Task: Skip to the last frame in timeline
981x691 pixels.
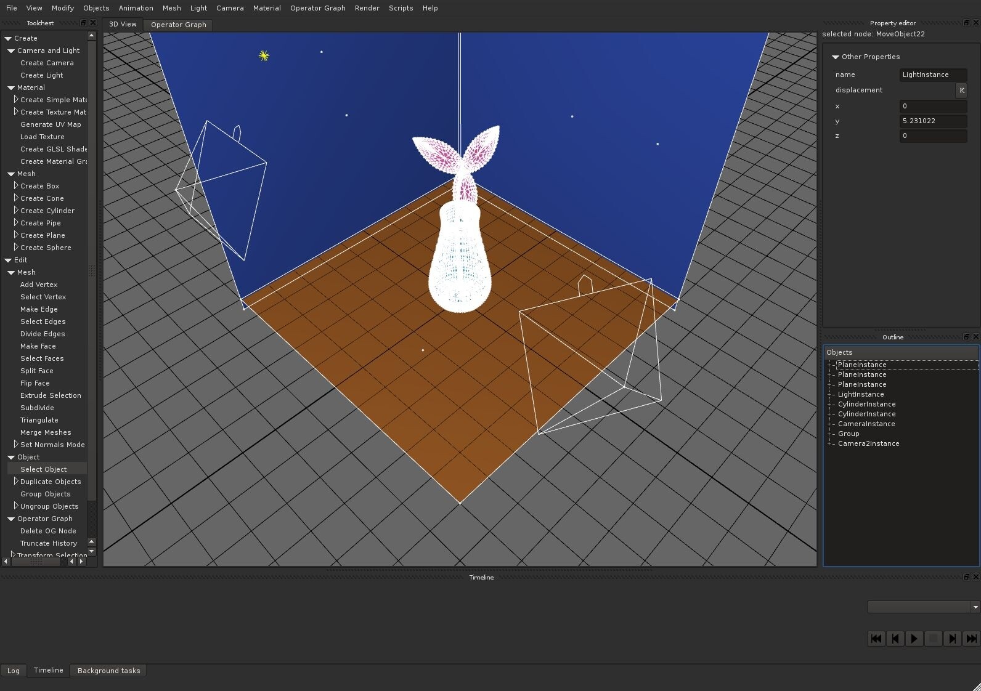Action: (x=971, y=639)
